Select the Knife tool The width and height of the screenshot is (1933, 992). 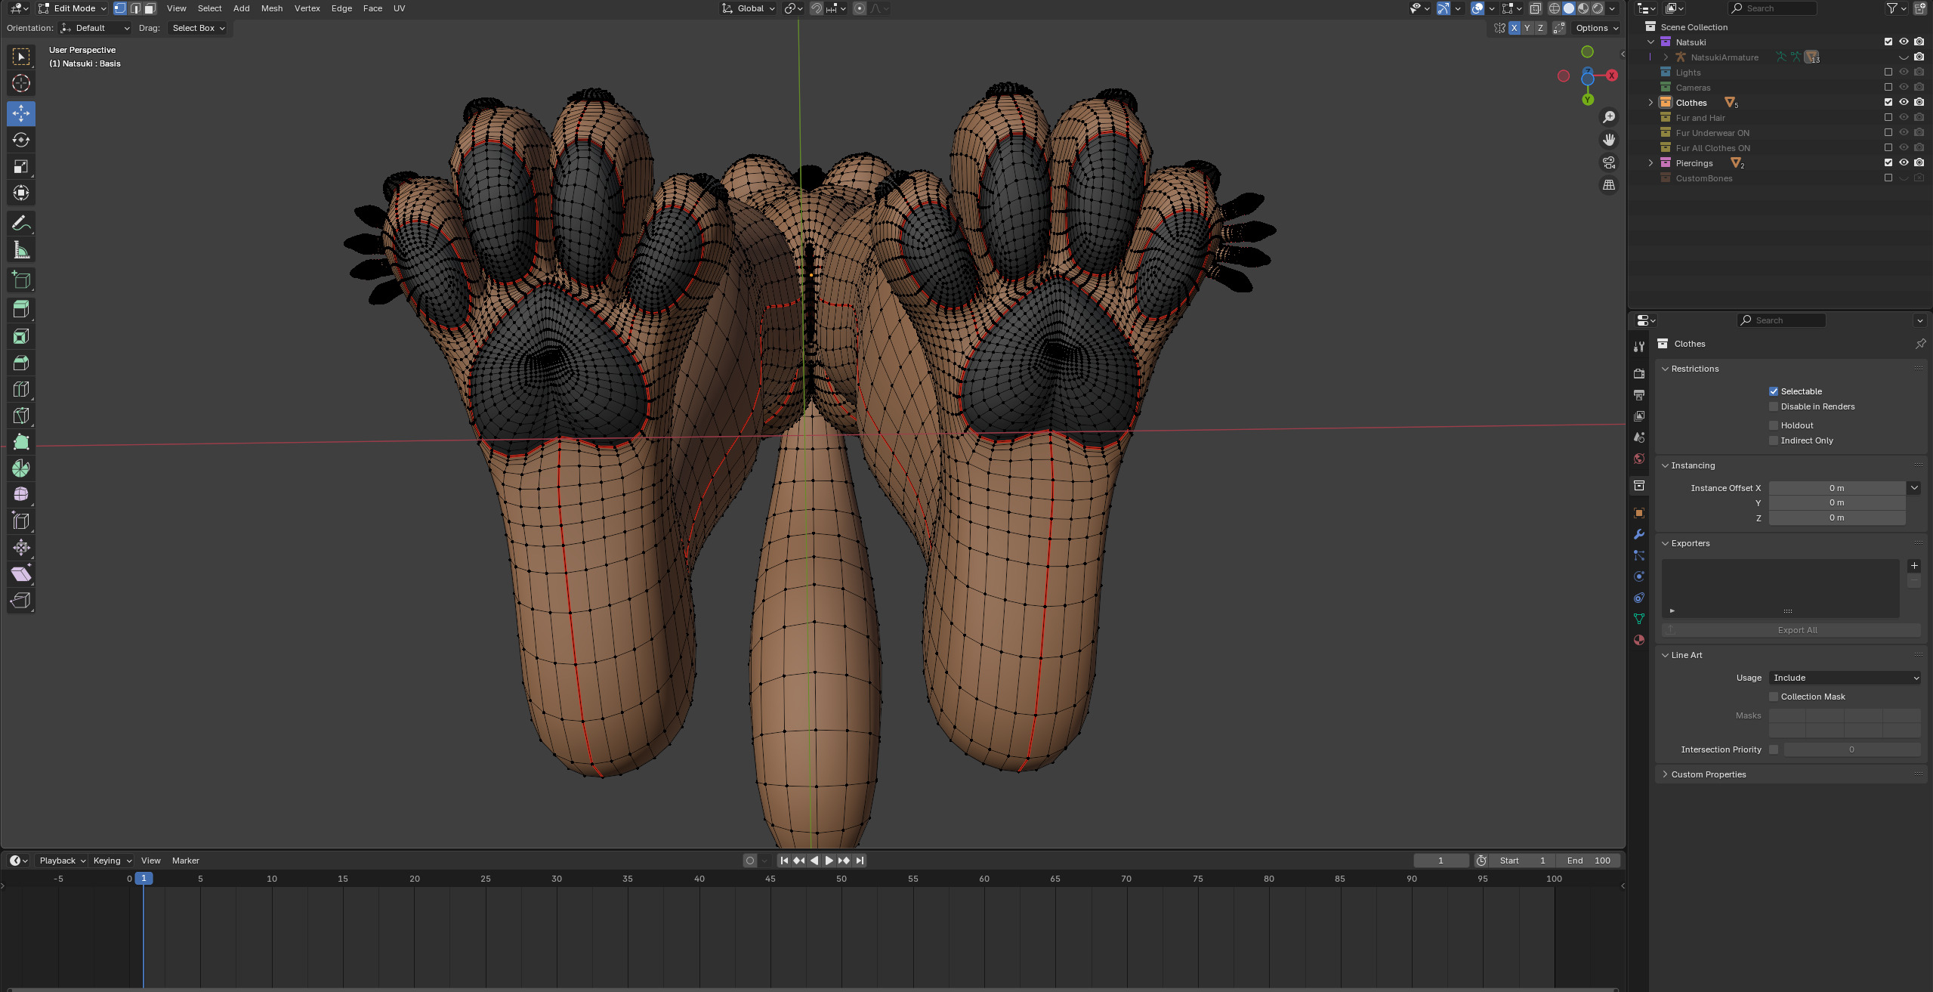click(x=21, y=416)
